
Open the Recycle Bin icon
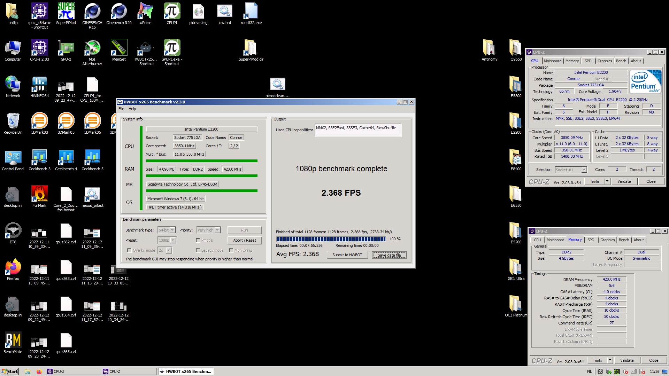(13, 124)
